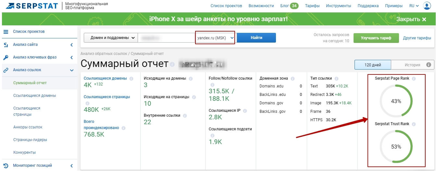Viewport: 436px width, 171px height.
Task: Click info icon next to Serpstat Page Rank
Action: click(414, 79)
